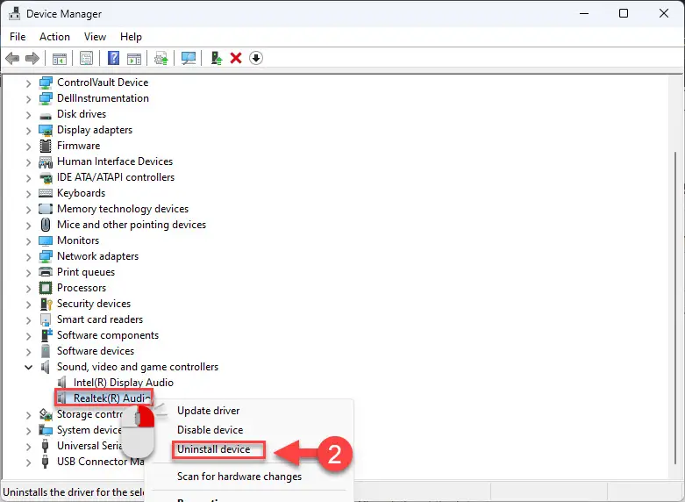Image resolution: width=685 pixels, height=502 pixels.
Task: Click the Firmware chip icon
Action: point(46,146)
